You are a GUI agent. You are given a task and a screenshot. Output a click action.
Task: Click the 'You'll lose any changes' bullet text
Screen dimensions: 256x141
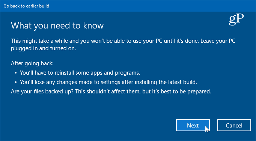tap(108, 82)
